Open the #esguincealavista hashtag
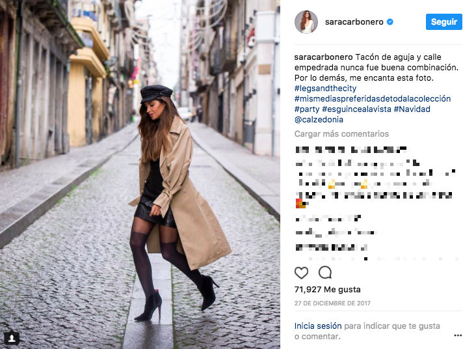 (x=356, y=109)
